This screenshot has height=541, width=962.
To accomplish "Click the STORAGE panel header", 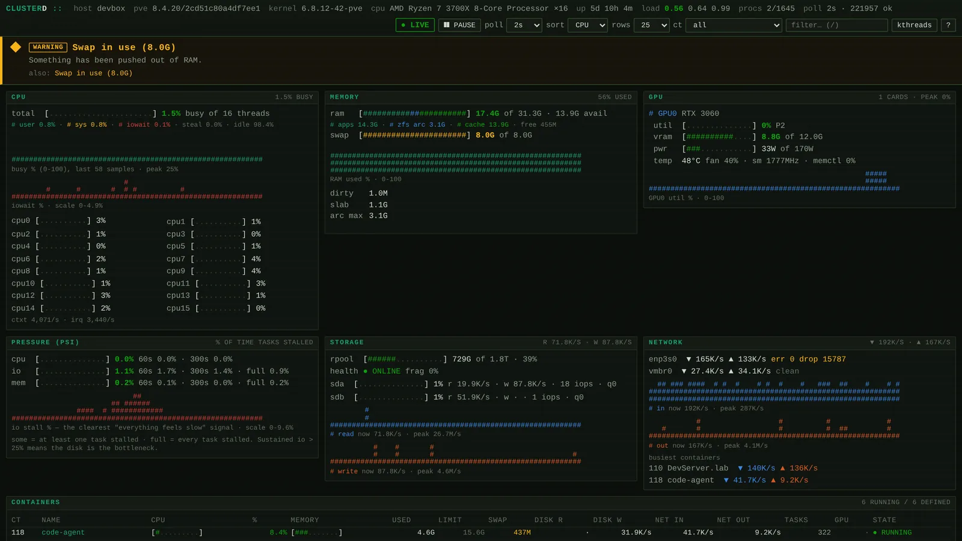I will pos(480,342).
